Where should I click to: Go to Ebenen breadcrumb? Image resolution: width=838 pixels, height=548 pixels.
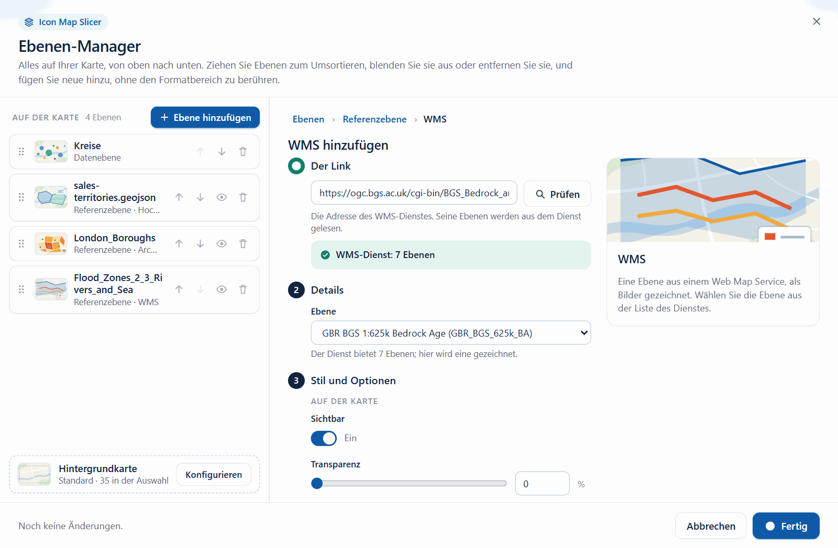pyautogui.click(x=308, y=119)
